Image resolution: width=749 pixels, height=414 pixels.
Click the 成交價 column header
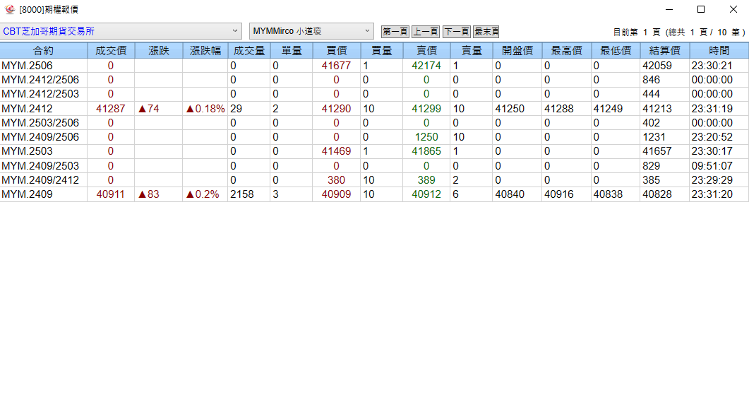pyautogui.click(x=110, y=51)
